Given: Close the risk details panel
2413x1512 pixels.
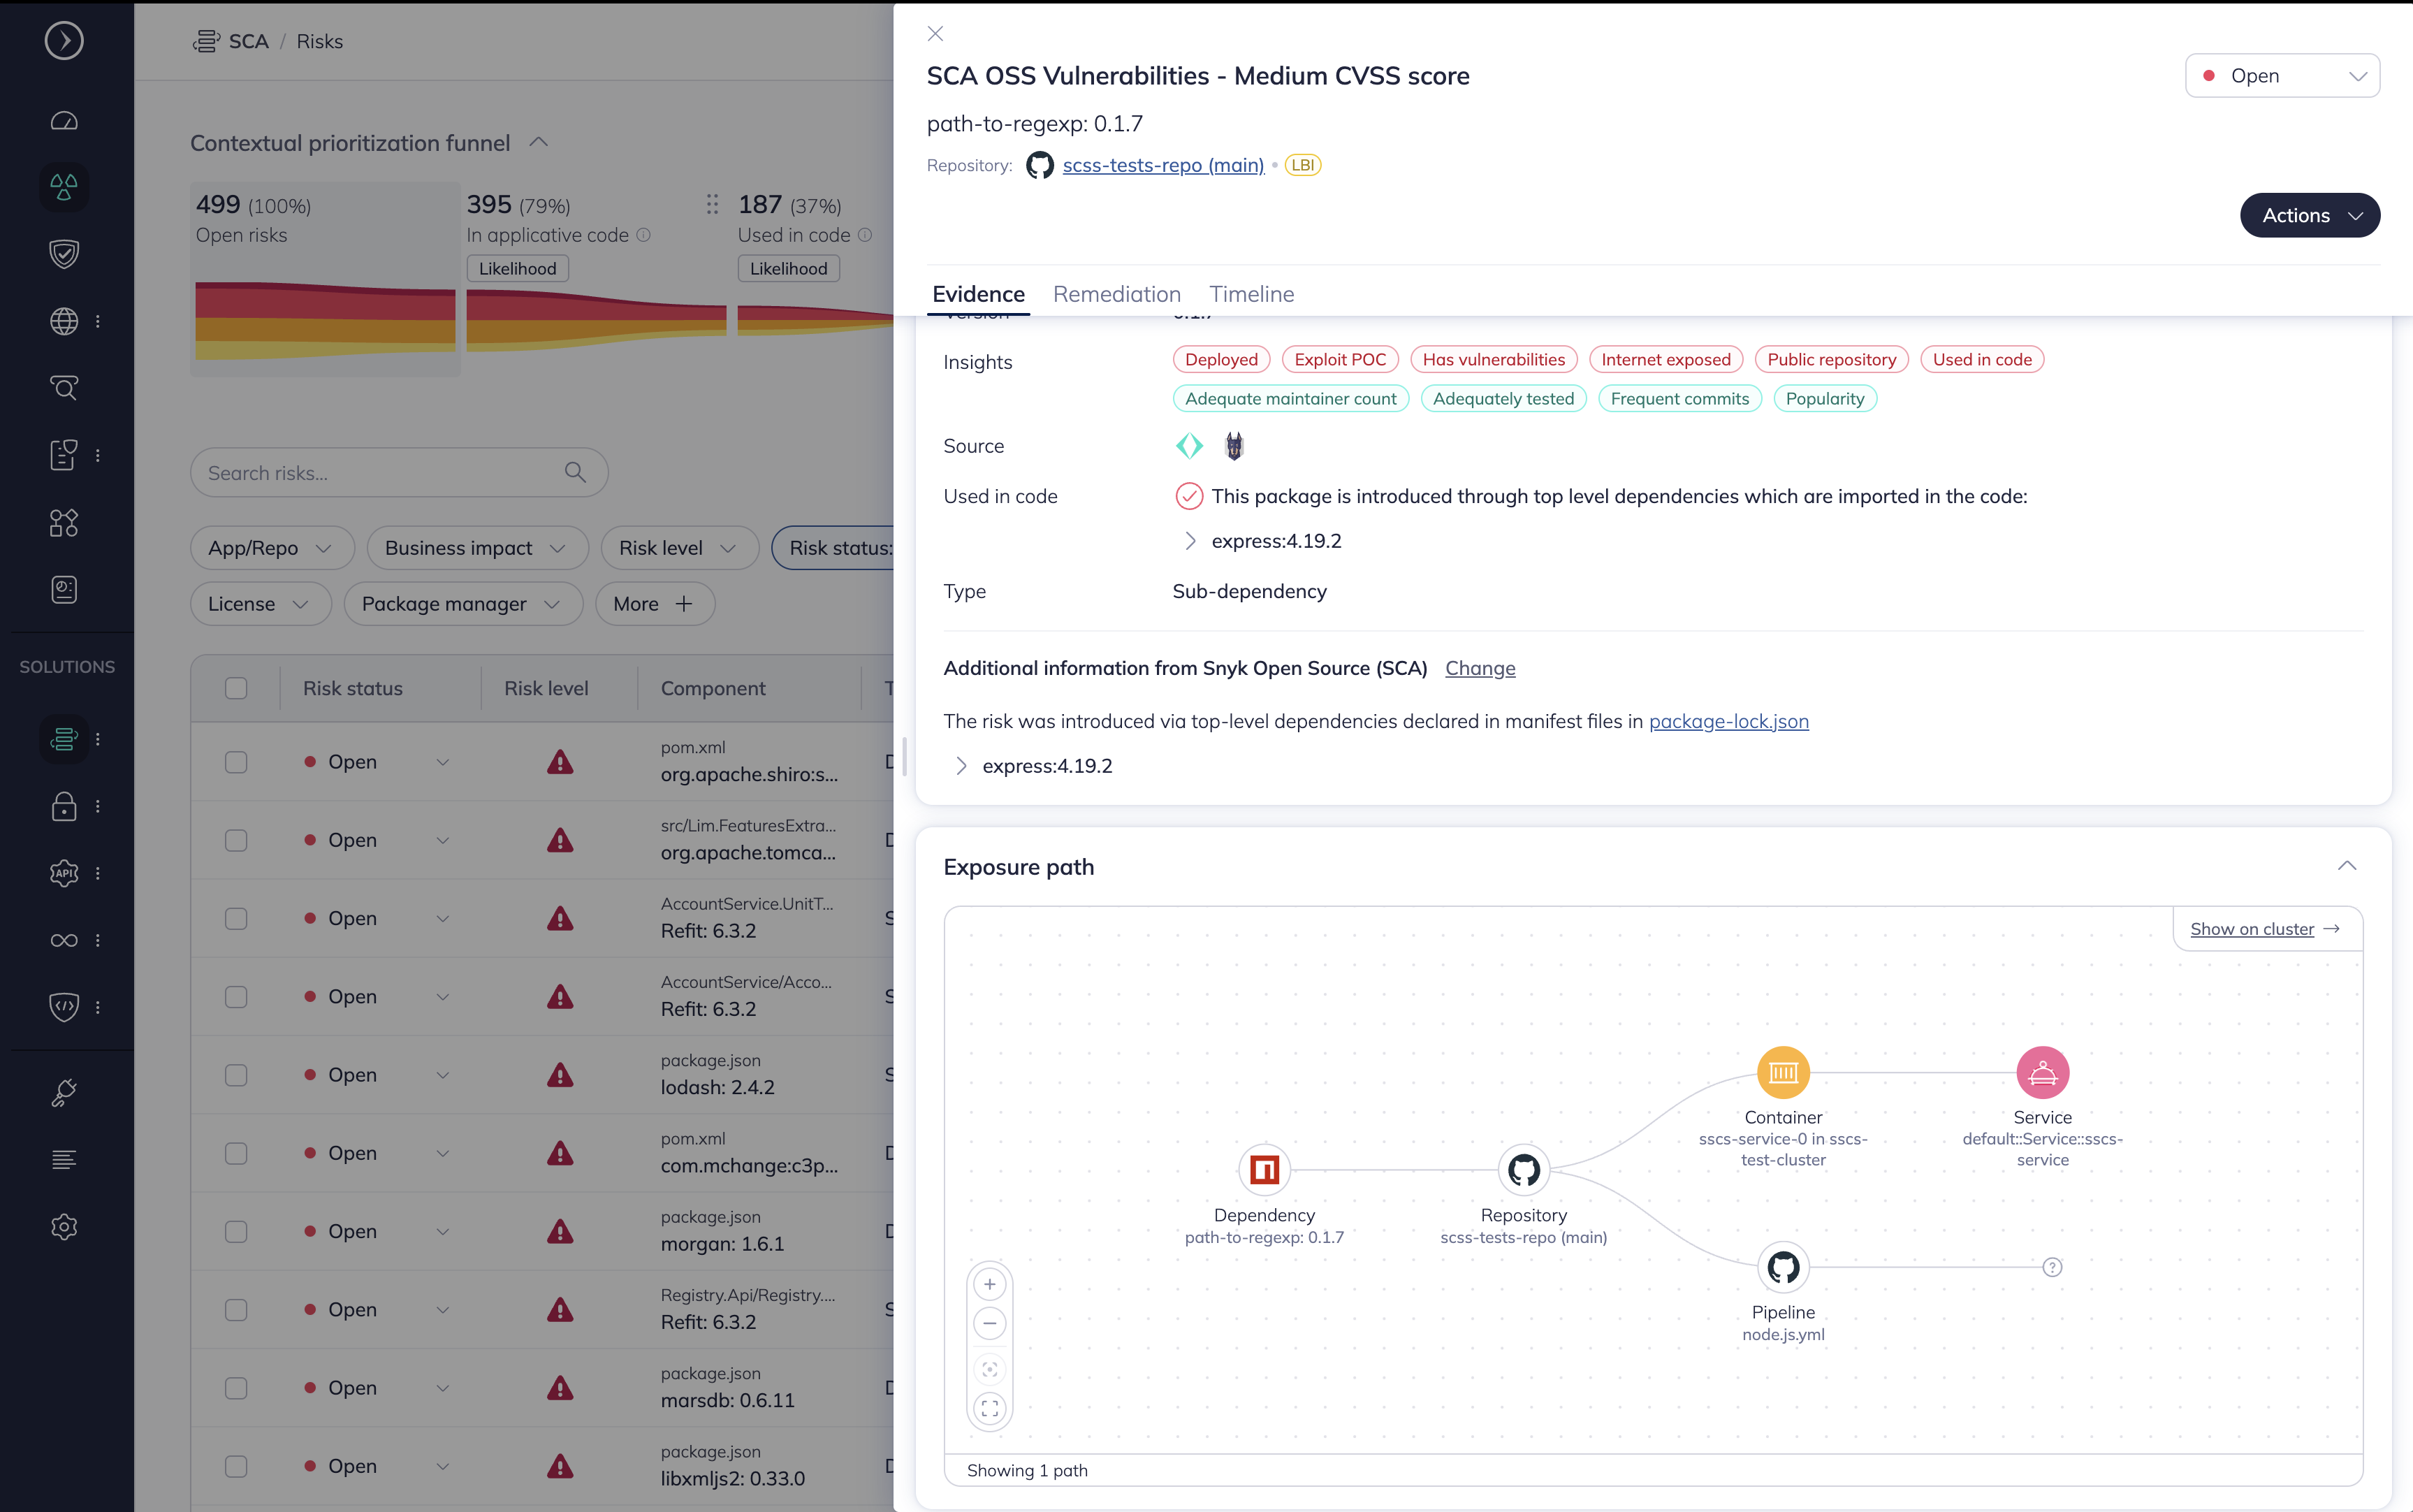Looking at the screenshot, I should click(935, 34).
